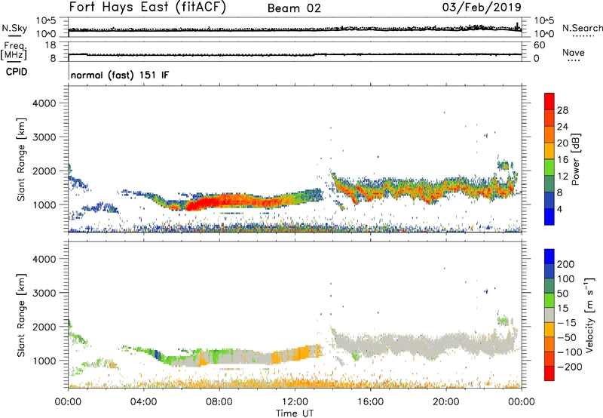The height and width of the screenshot is (418, 603).
Task: Click the '4000' tick in the power panel
Action: [44, 103]
